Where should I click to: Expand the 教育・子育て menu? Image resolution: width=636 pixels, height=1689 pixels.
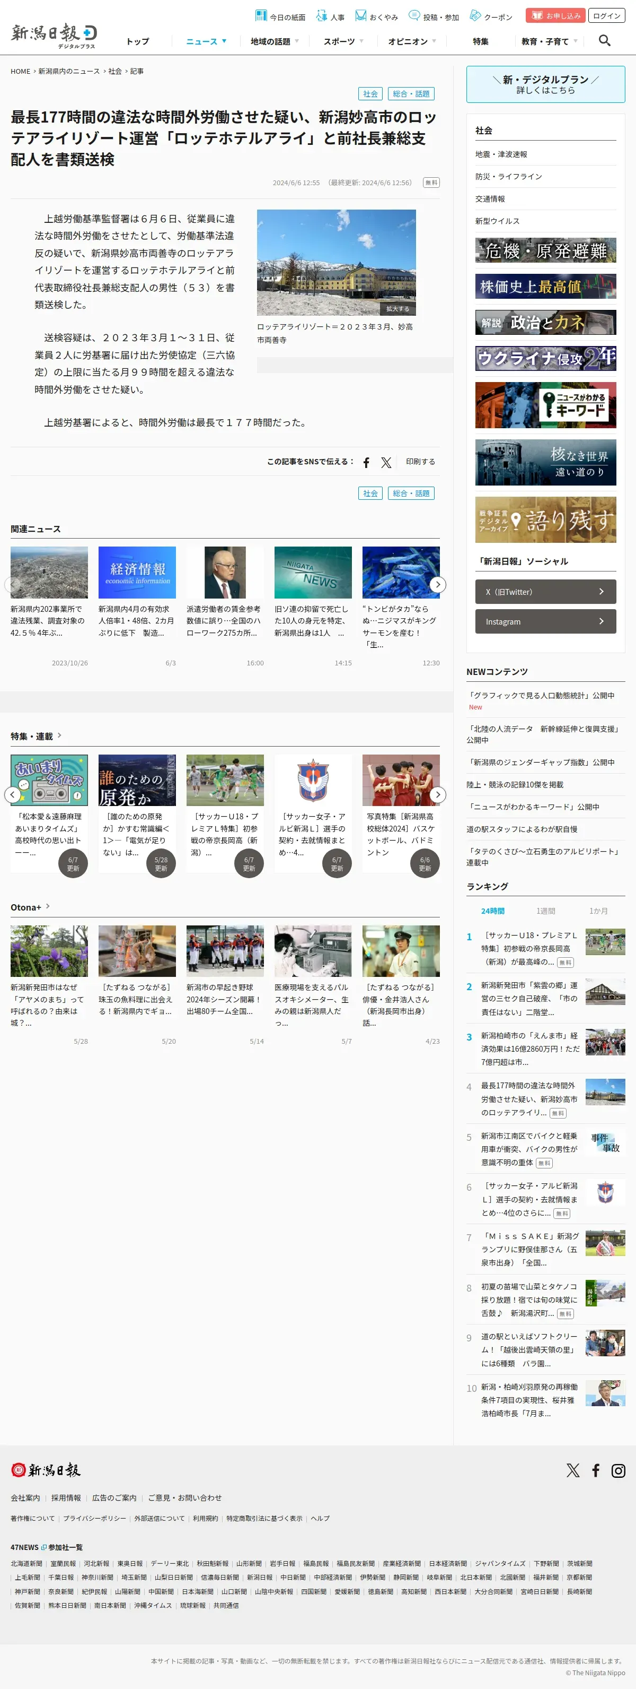(549, 41)
